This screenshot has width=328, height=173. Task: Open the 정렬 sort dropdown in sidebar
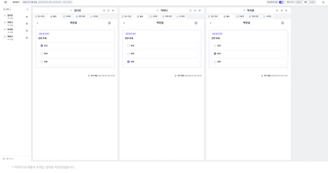pos(7,9)
